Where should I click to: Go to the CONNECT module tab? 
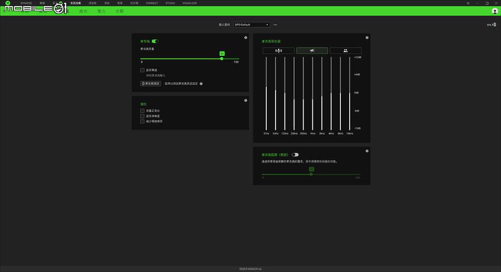pyautogui.click(x=152, y=3)
